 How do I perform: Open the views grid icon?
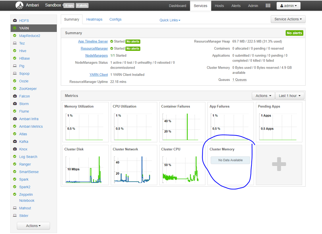coord(268,5)
